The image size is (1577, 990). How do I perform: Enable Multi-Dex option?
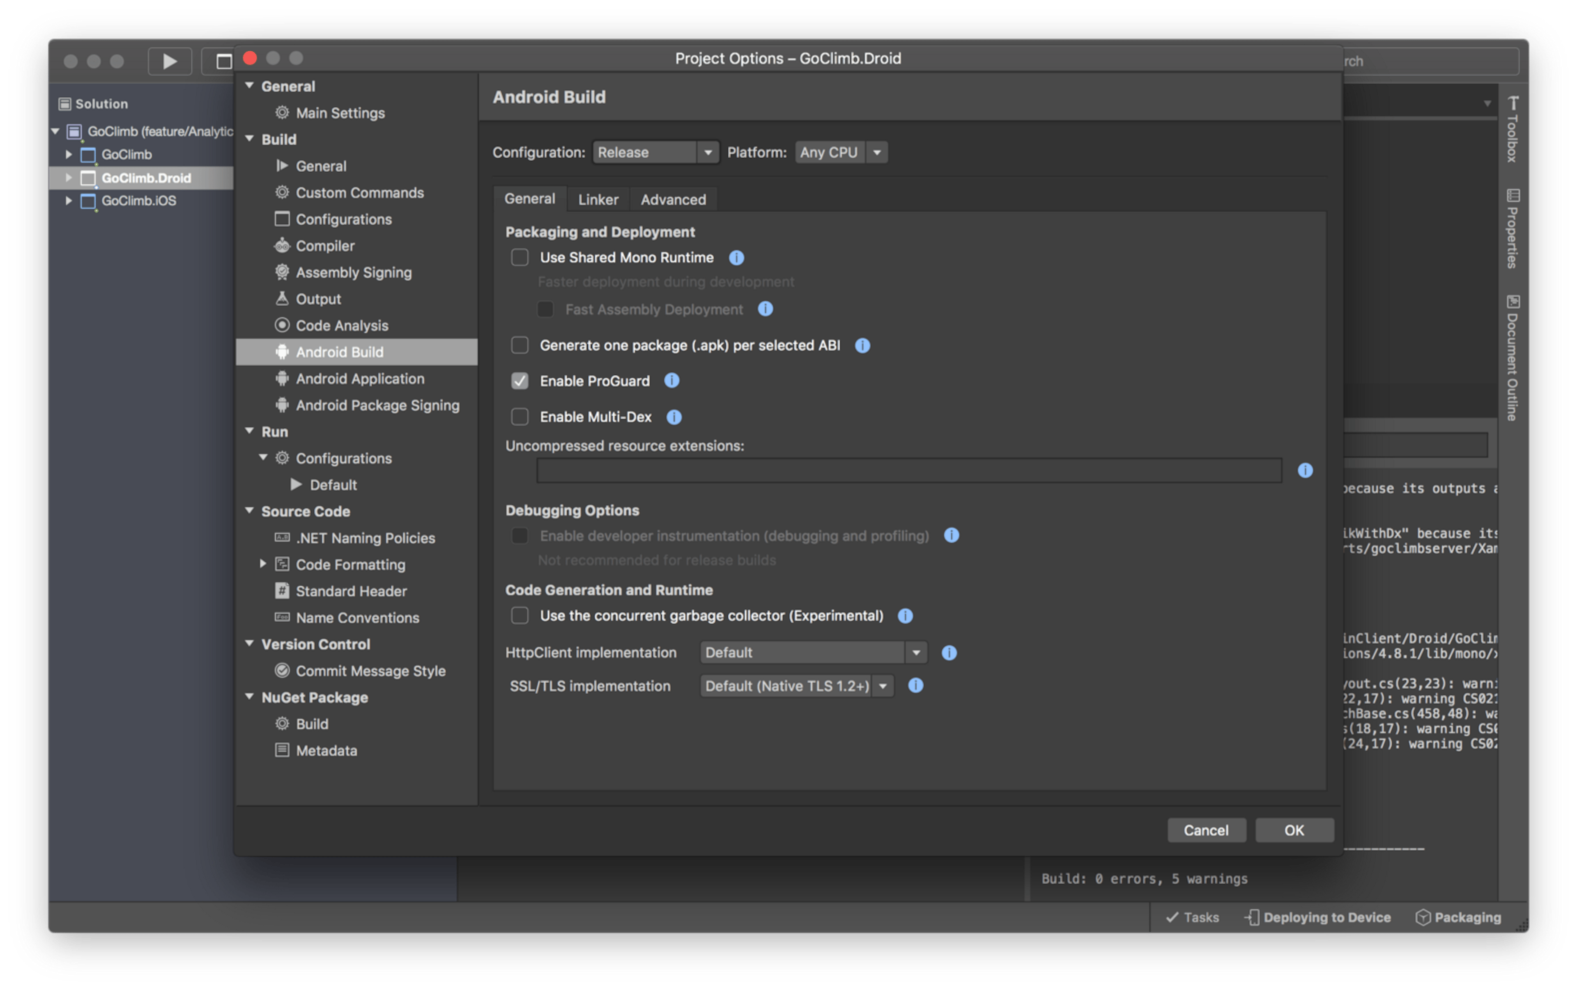[520, 417]
